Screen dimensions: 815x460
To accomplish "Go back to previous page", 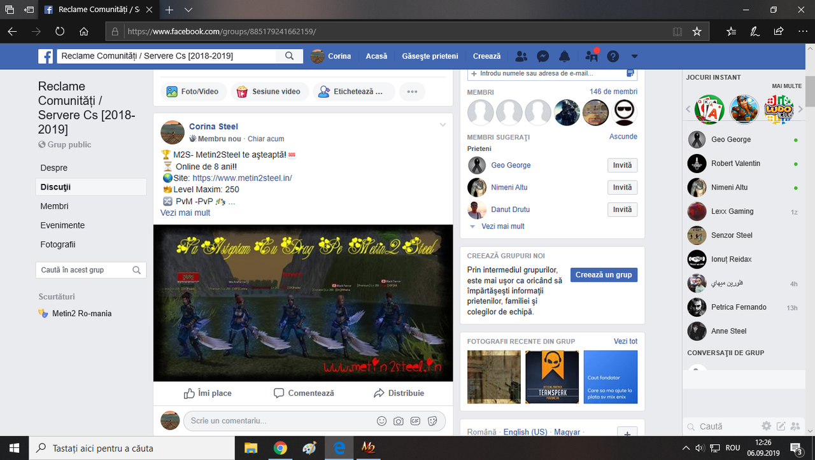I will pos(12,31).
